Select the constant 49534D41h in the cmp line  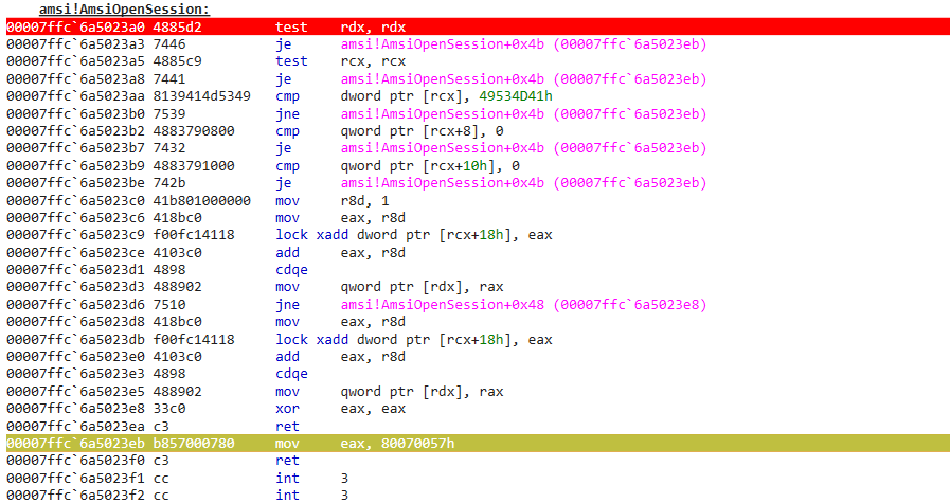[x=515, y=96]
